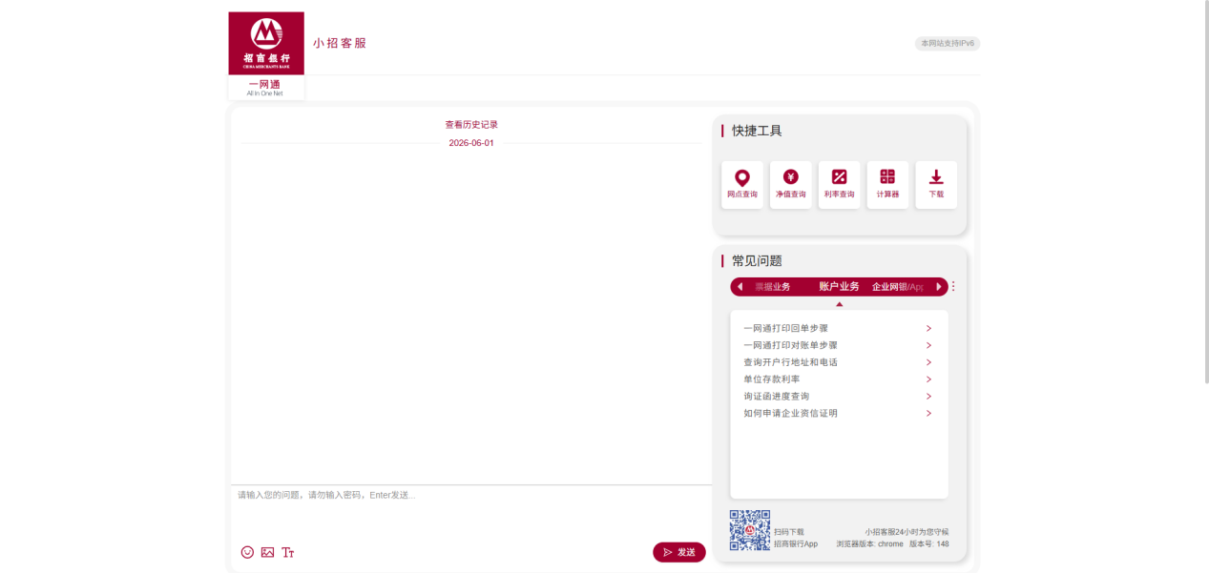The image size is (1209, 573).
Task: Switch to the 票据业务 FAQ tab
Action: (x=772, y=287)
